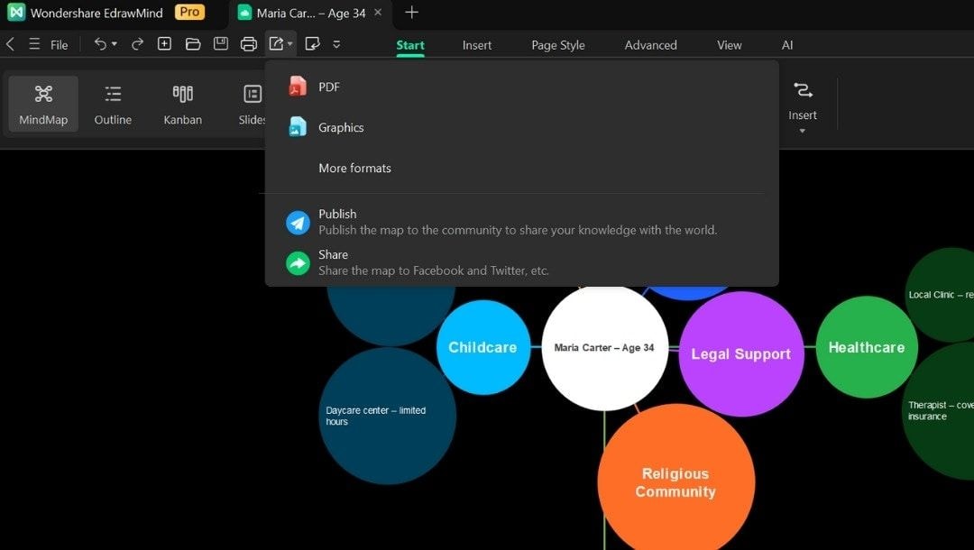Open the View tab
This screenshot has width=974, height=550.
tap(729, 45)
